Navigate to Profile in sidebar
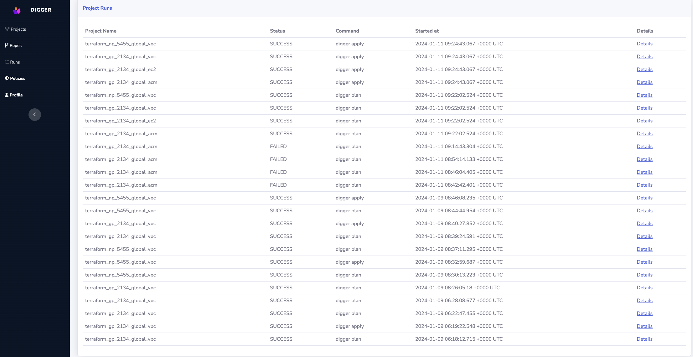693x357 pixels. pyautogui.click(x=16, y=95)
